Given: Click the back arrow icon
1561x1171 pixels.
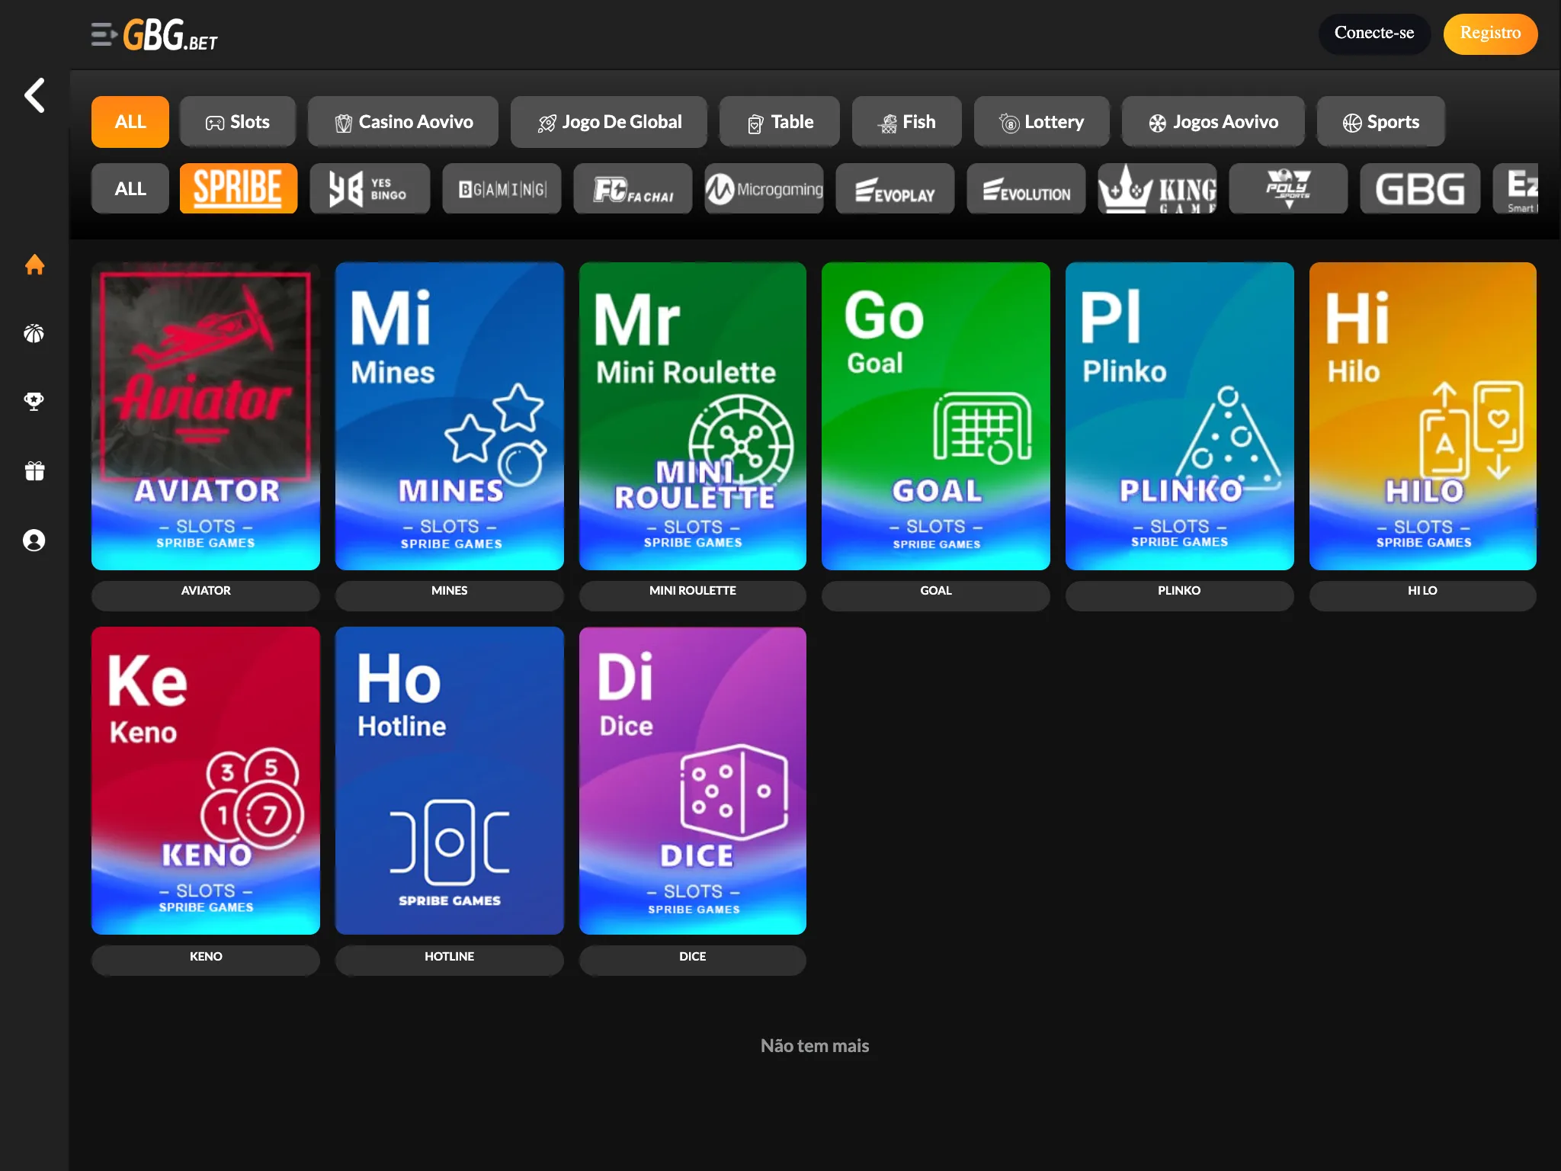Looking at the screenshot, I should 34,95.
